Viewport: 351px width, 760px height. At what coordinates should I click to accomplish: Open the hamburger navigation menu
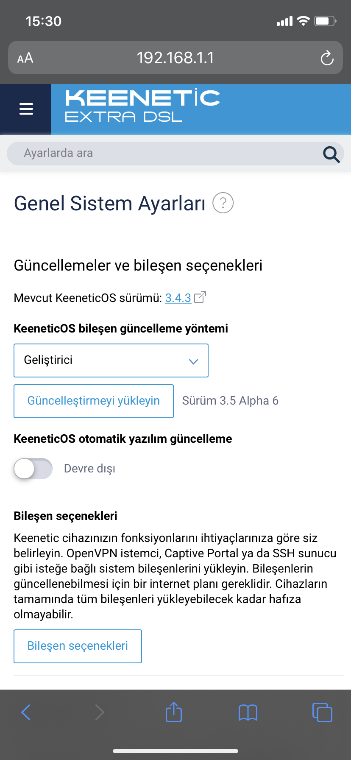coord(26,109)
